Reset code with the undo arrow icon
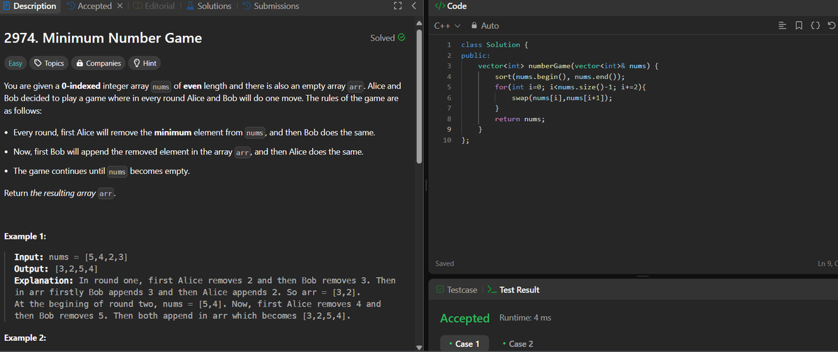 click(832, 25)
